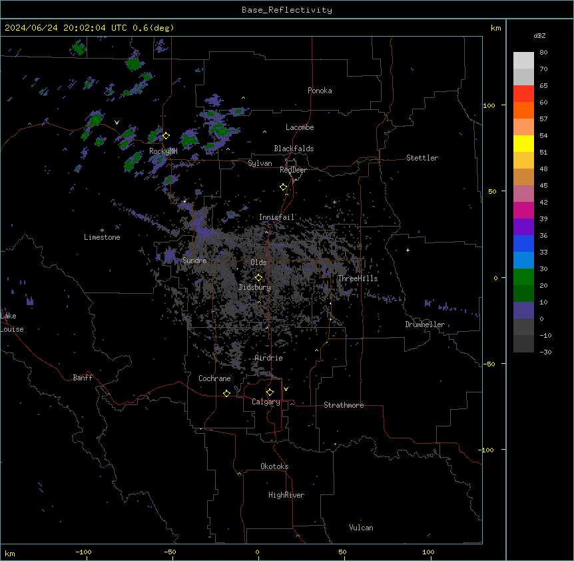
Task: Click the Olds label
Action: [x=258, y=263]
